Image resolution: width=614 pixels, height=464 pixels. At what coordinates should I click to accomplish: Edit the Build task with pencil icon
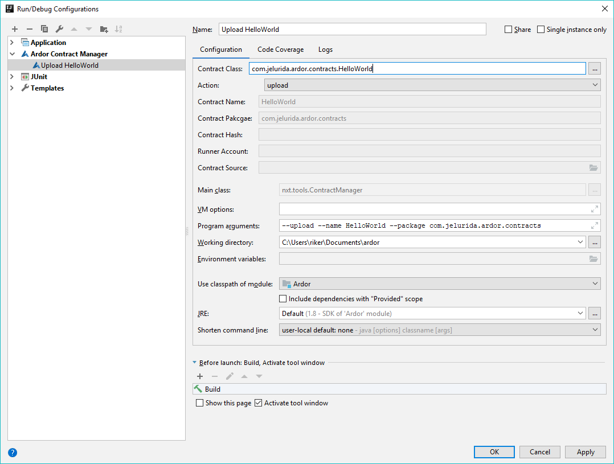230,376
